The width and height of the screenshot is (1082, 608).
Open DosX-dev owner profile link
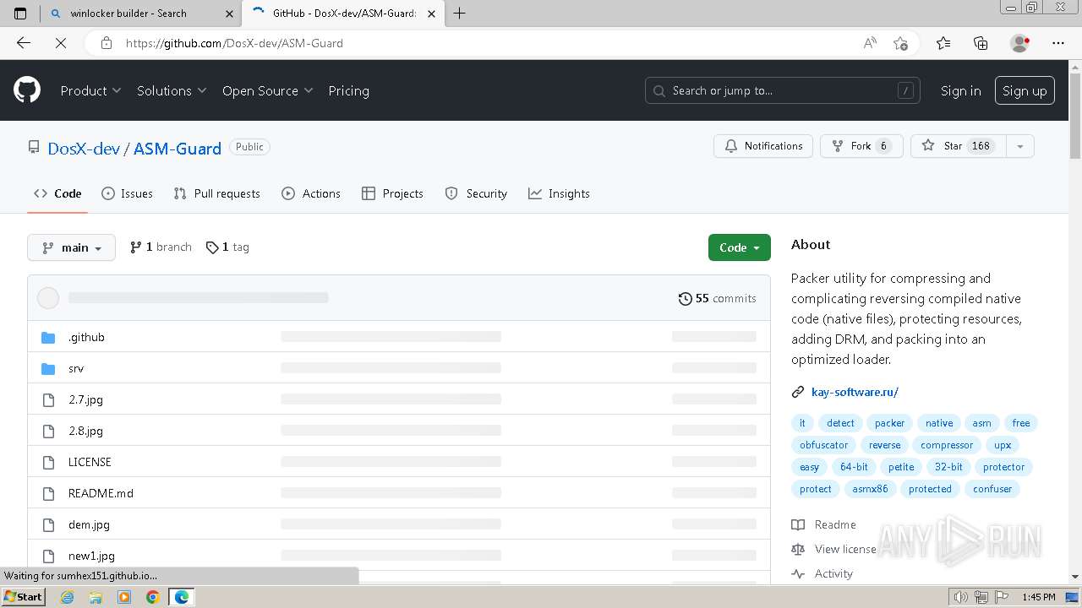(x=84, y=148)
